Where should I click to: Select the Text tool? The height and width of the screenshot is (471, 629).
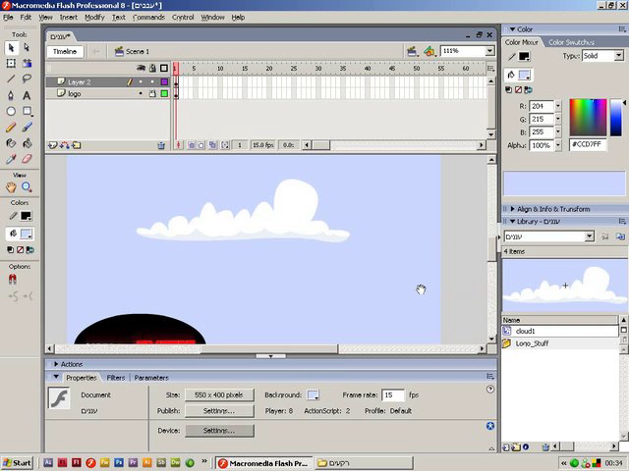[26, 96]
